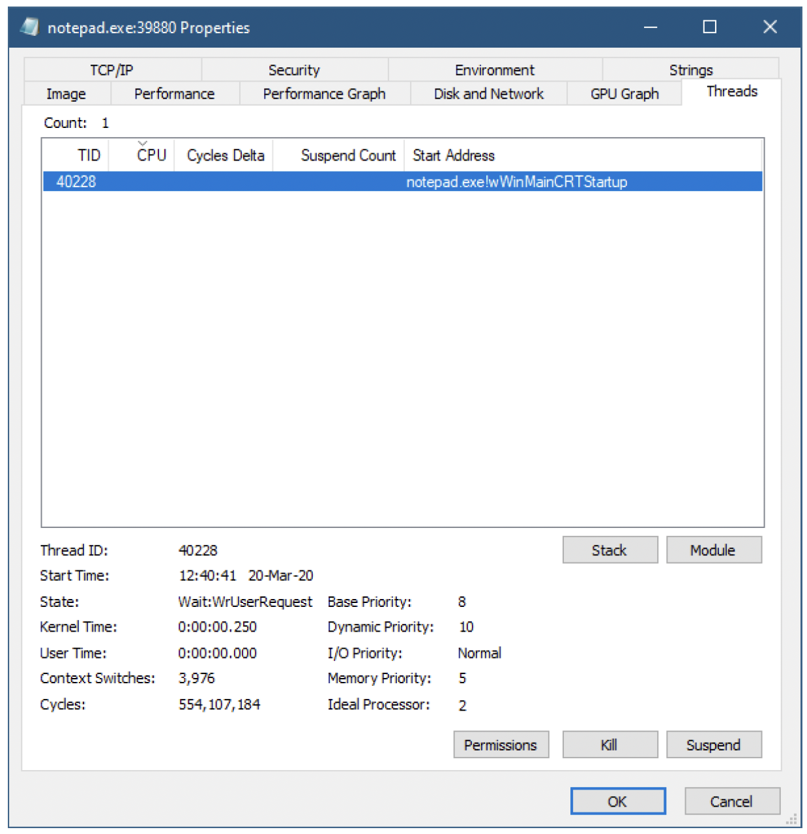Click the Stack button
Image resolution: width=807 pixels, height=834 pixels.
(610, 550)
